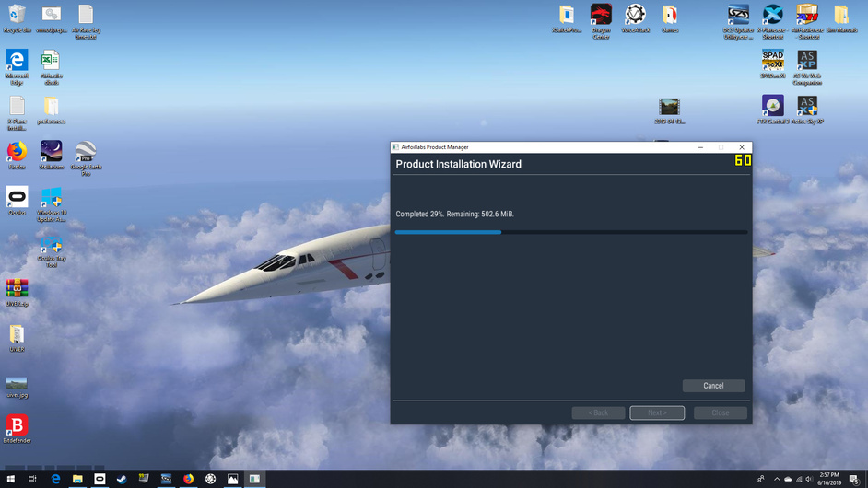The height and width of the screenshot is (488, 868).
Task: Show hidden system tray icons
Action: tap(777, 479)
